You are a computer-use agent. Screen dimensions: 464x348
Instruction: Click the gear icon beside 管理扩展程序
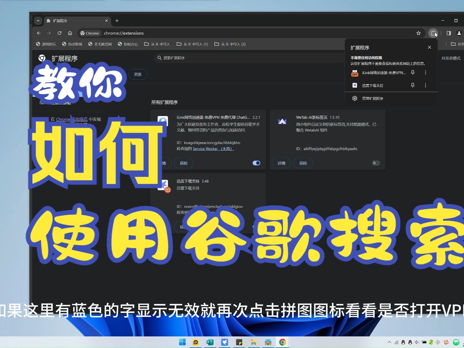tap(355, 98)
